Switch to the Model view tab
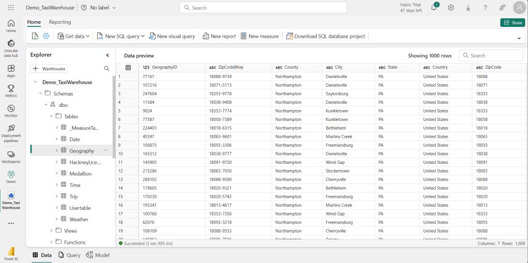This screenshot has width=528, height=263. tap(98, 255)
